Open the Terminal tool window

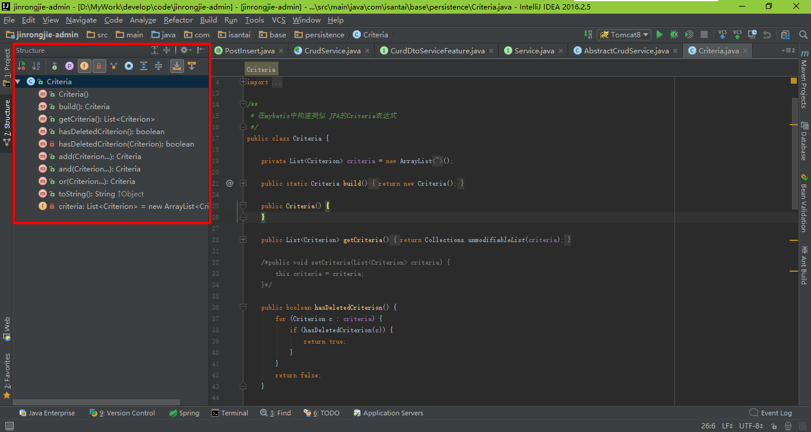[x=229, y=413]
